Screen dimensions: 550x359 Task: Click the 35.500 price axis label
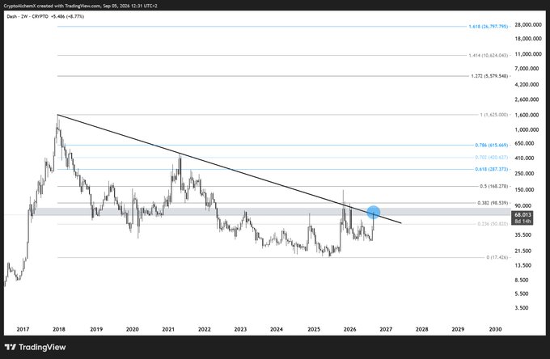[523, 235]
